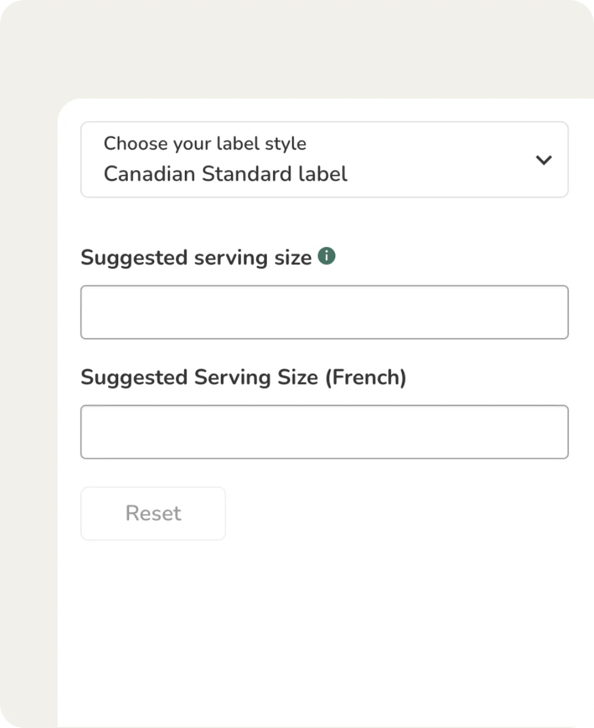Open the Choose your label style dropdown
This screenshot has width=594, height=728.
click(x=324, y=160)
